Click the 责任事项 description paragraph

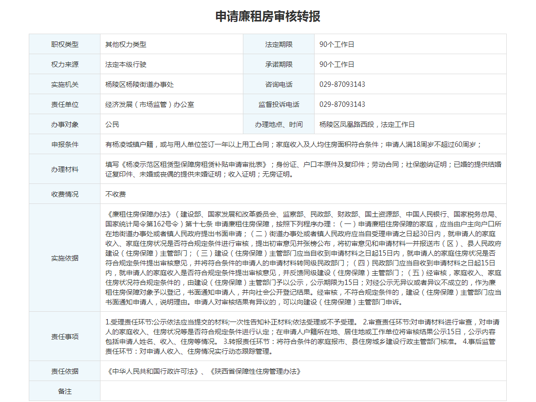303,337
